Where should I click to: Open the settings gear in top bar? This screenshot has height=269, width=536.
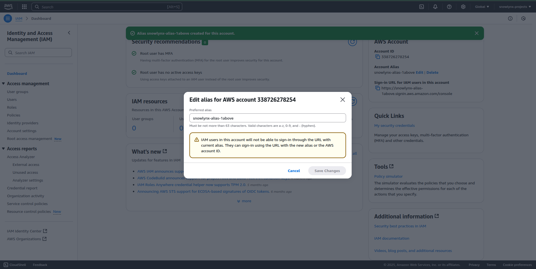463,7
